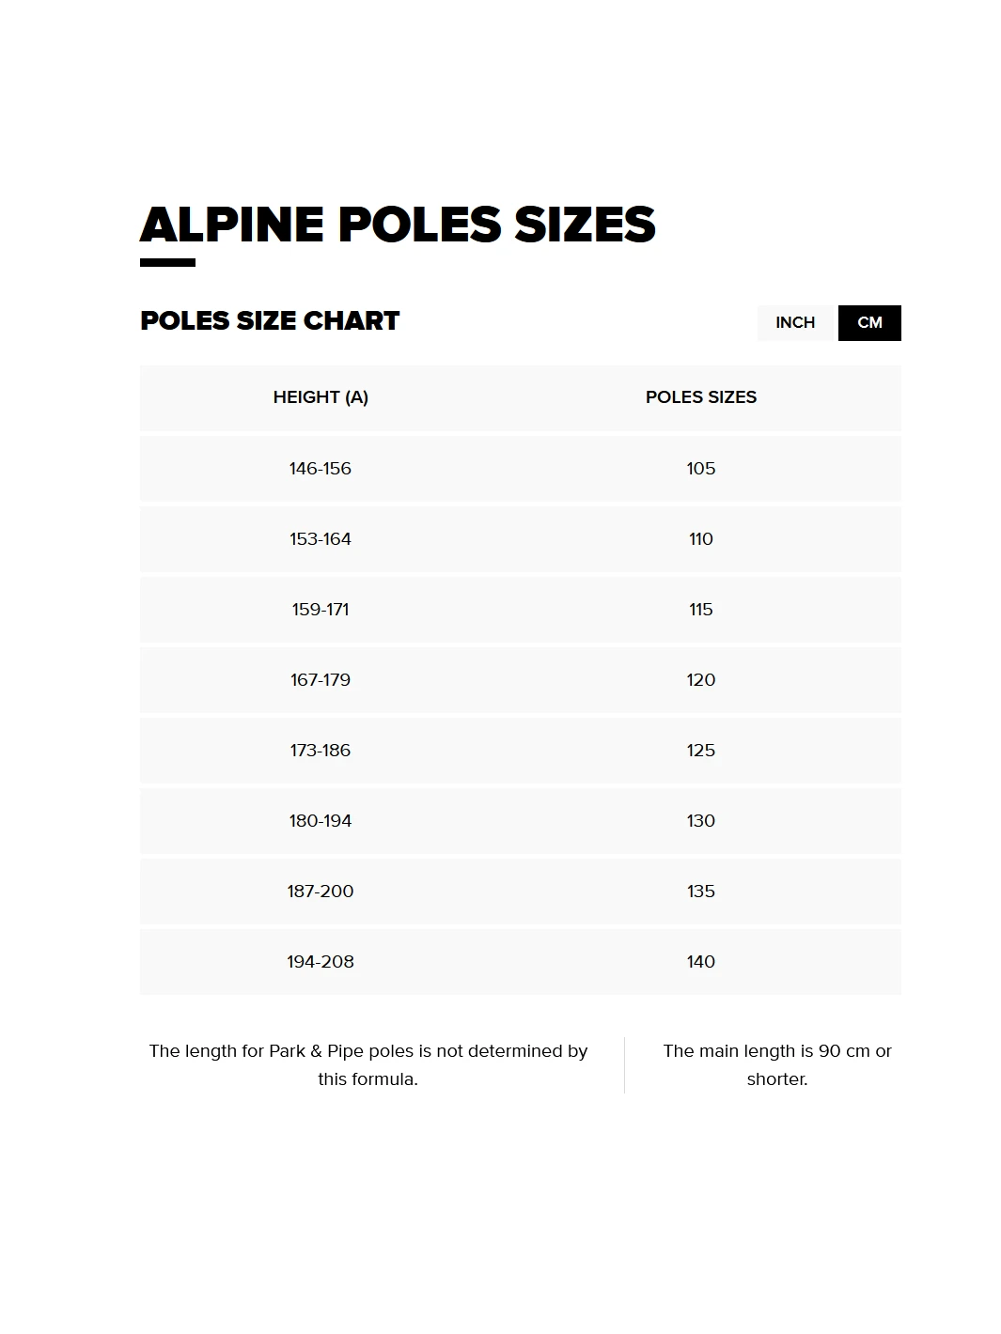Screen dimensions: 1001x1334
Task: Click the HEIGHT (A) column header
Action: pyautogui.click(x=321, y=397)
